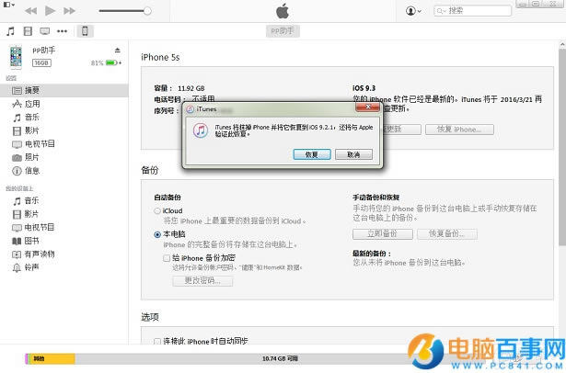
Task: Click the 更改密码... button
Action: (x=202, y=281)
